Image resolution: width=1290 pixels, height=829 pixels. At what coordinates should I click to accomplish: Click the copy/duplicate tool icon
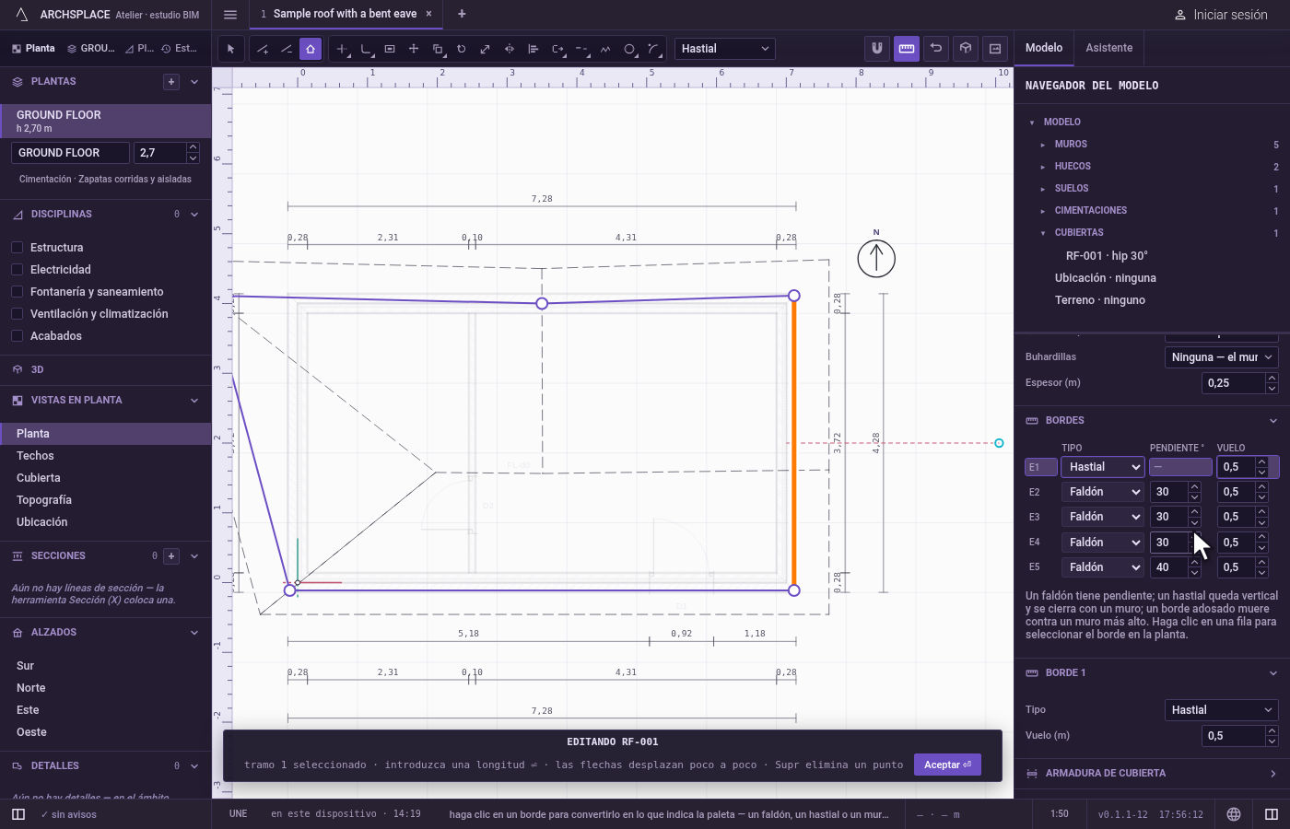[438, 49]
